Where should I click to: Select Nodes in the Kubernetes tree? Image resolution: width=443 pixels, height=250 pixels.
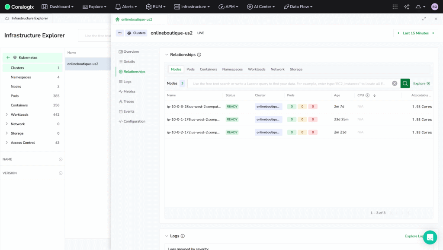pos(32,86)
